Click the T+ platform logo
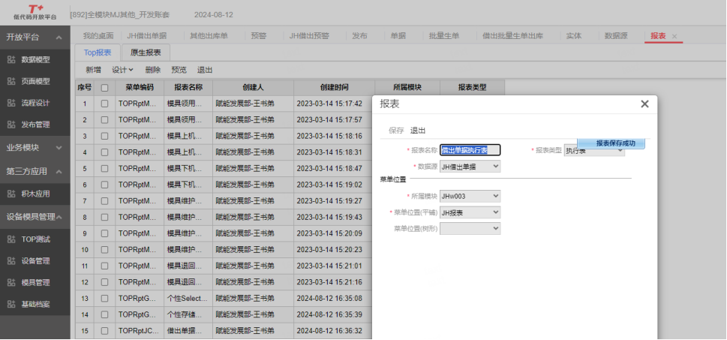 click(35, 12)
